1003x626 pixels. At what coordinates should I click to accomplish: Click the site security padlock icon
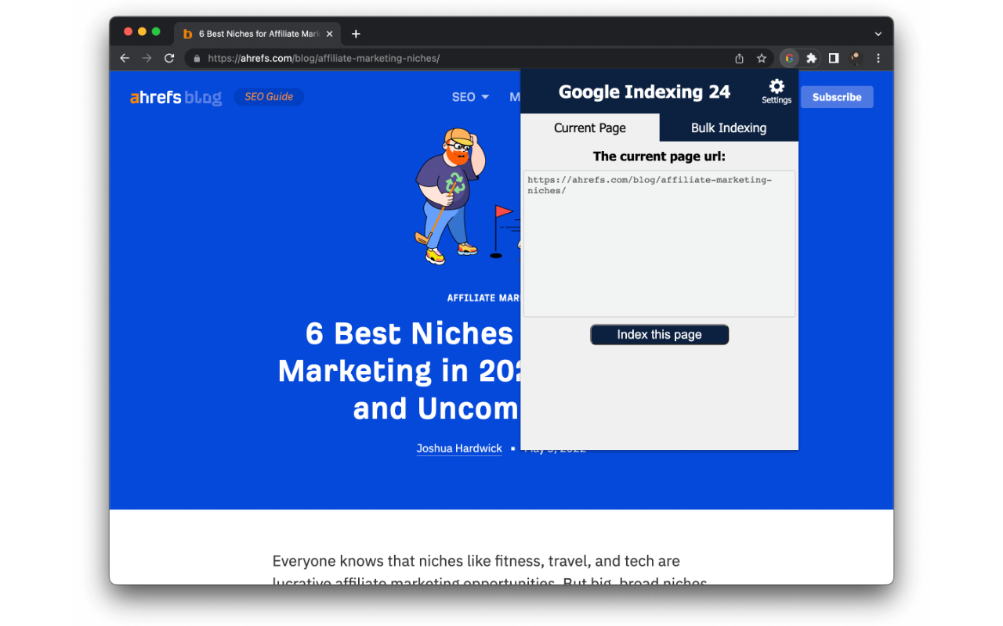coord(198,58)
